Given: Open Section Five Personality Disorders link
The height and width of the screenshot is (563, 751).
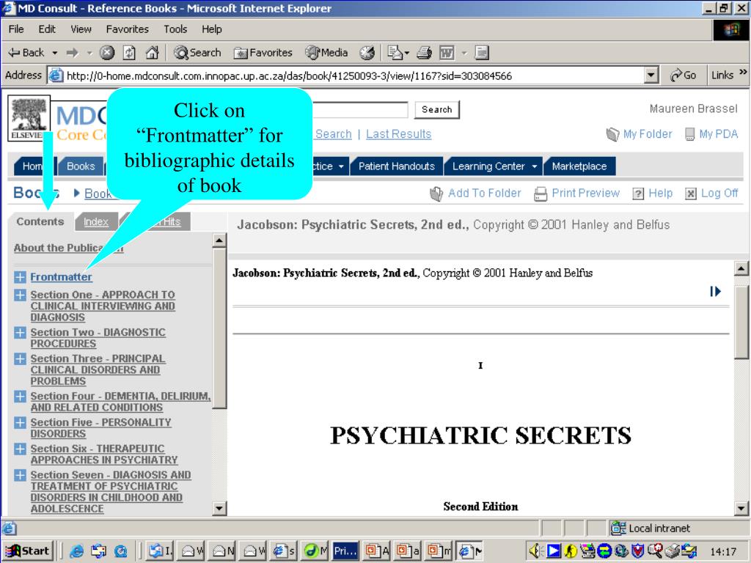Looking at the screenshot, I should tap(100, 428).
